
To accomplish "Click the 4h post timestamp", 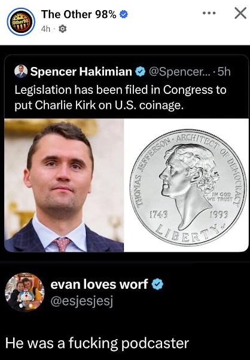I will (x=45, y=29).
